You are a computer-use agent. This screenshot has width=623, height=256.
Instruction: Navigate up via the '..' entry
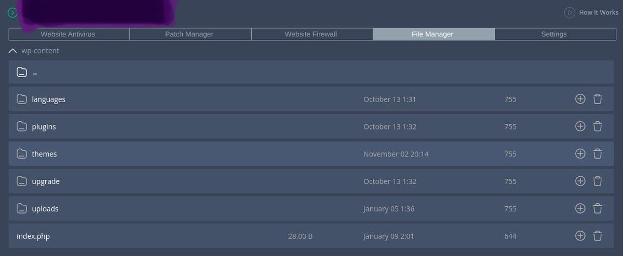tap(35, 72)
